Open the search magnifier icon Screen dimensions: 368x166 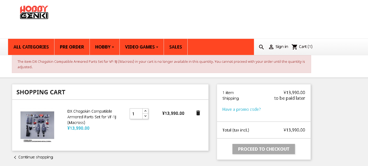pyautogui.click(x=261, y=47)
